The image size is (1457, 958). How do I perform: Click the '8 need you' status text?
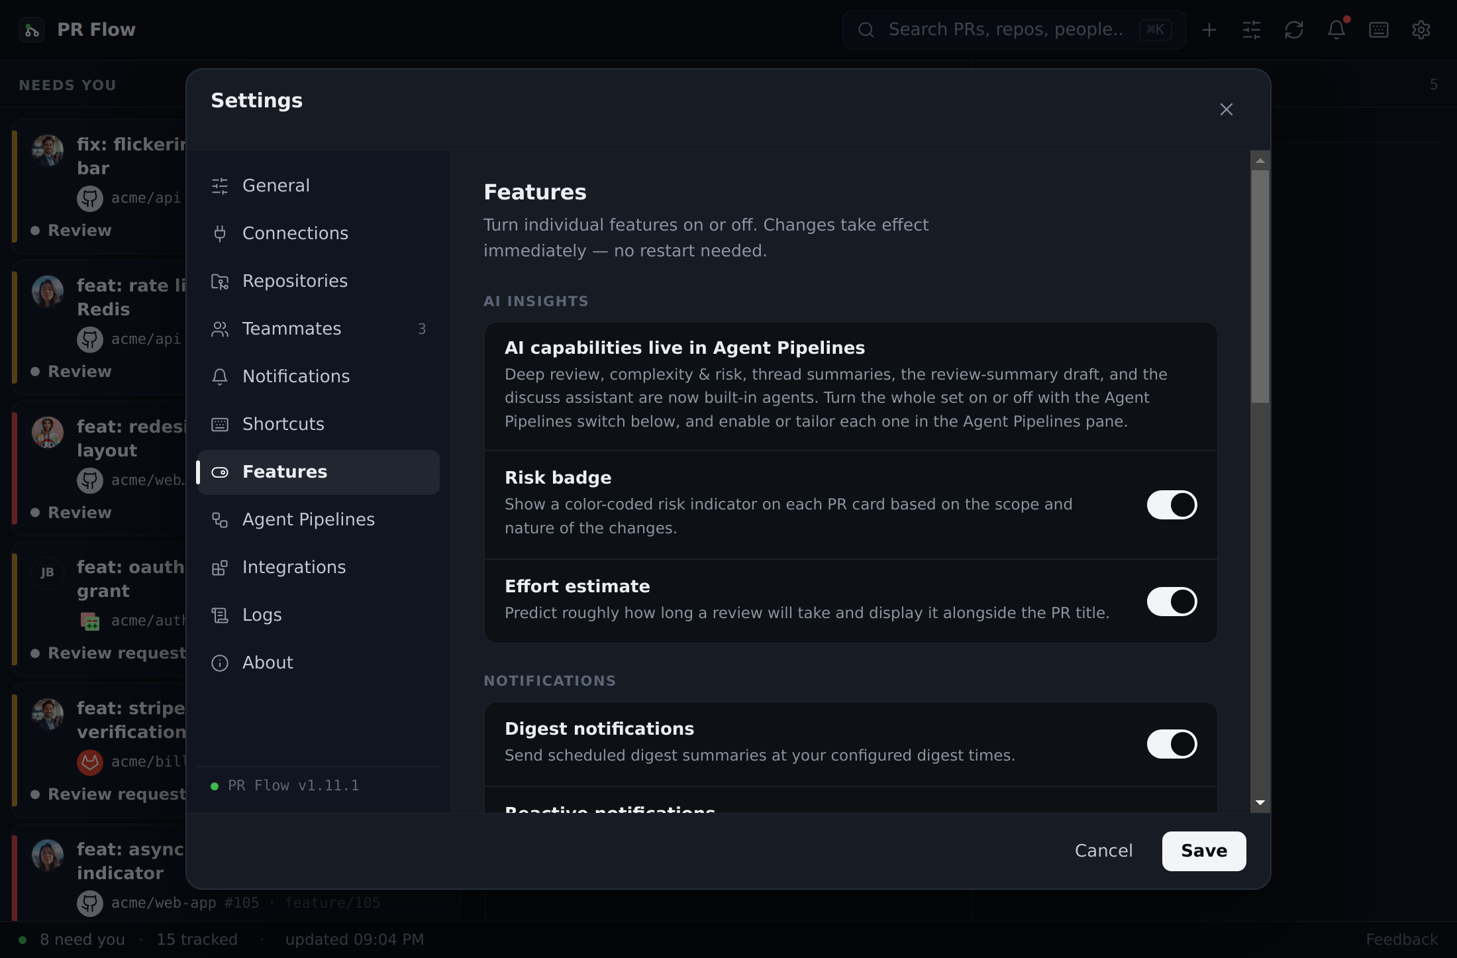click(x=82, y=940)
